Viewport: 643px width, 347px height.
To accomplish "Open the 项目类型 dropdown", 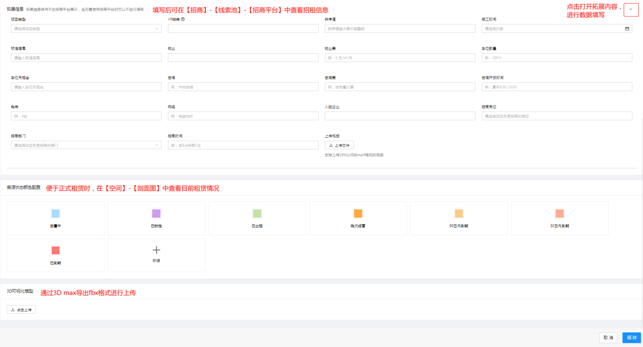I will point(86,29).
